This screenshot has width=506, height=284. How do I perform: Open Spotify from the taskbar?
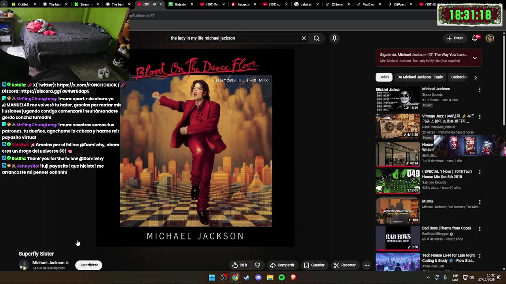pyautogui.click(x=281, y=278)
